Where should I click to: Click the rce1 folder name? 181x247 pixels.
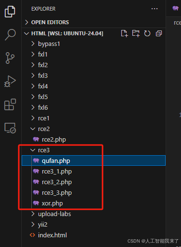(44, 118)
